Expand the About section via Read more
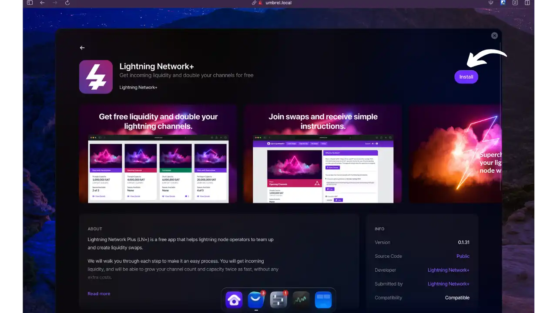Screen dimensions: 557x313 click(x=99, y=293)
